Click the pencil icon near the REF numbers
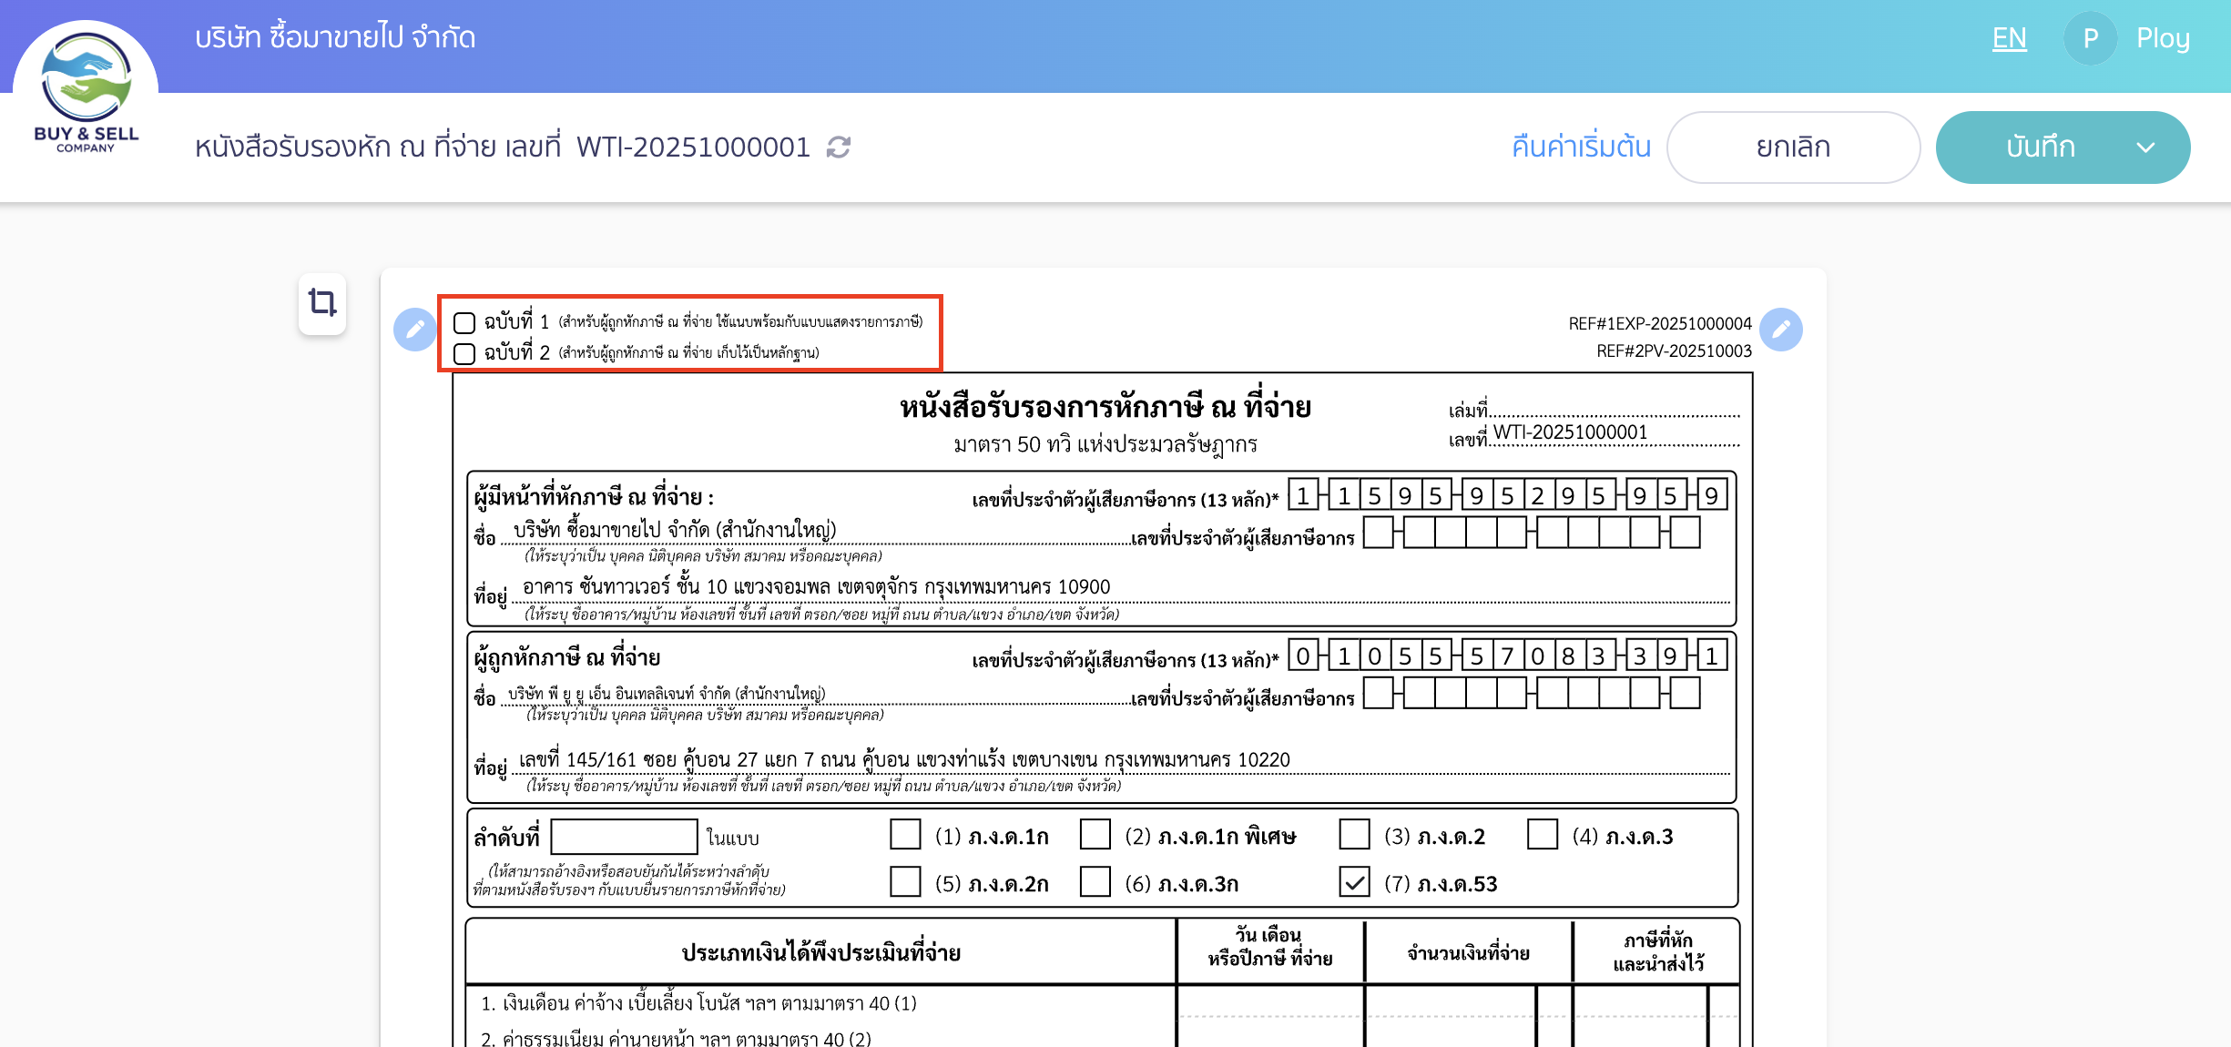 point(1782,331)
